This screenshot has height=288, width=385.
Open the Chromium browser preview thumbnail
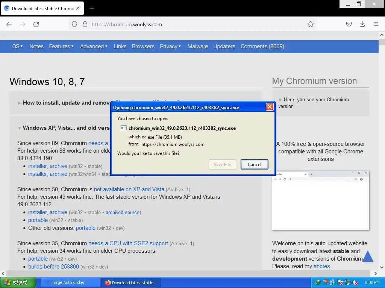coord(320,200)
